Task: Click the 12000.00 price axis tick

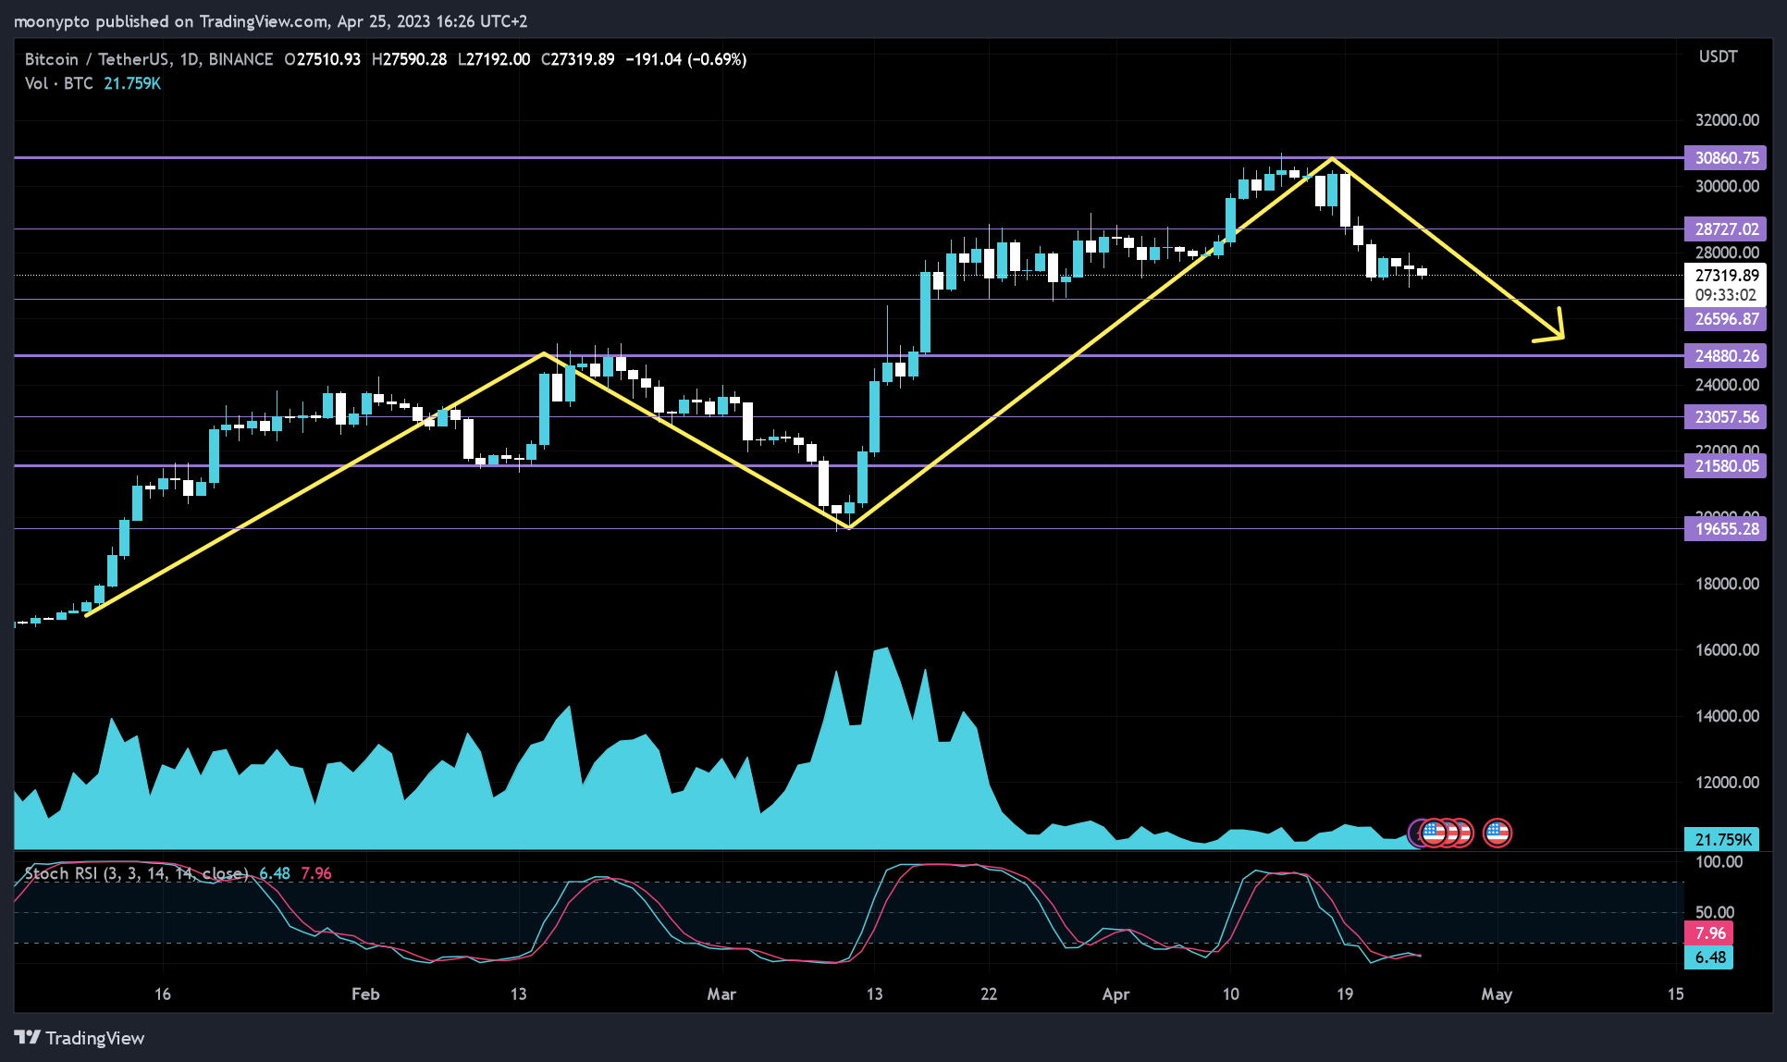Action: [1727, 783]
